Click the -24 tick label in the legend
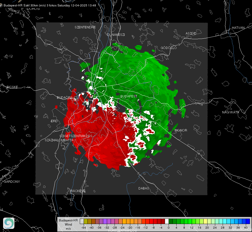This screenshot has height=232, width=252. pyautogui.click(x=122, y=228)
